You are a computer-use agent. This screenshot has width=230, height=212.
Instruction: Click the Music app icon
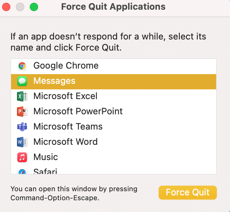(x=22, y=157)
